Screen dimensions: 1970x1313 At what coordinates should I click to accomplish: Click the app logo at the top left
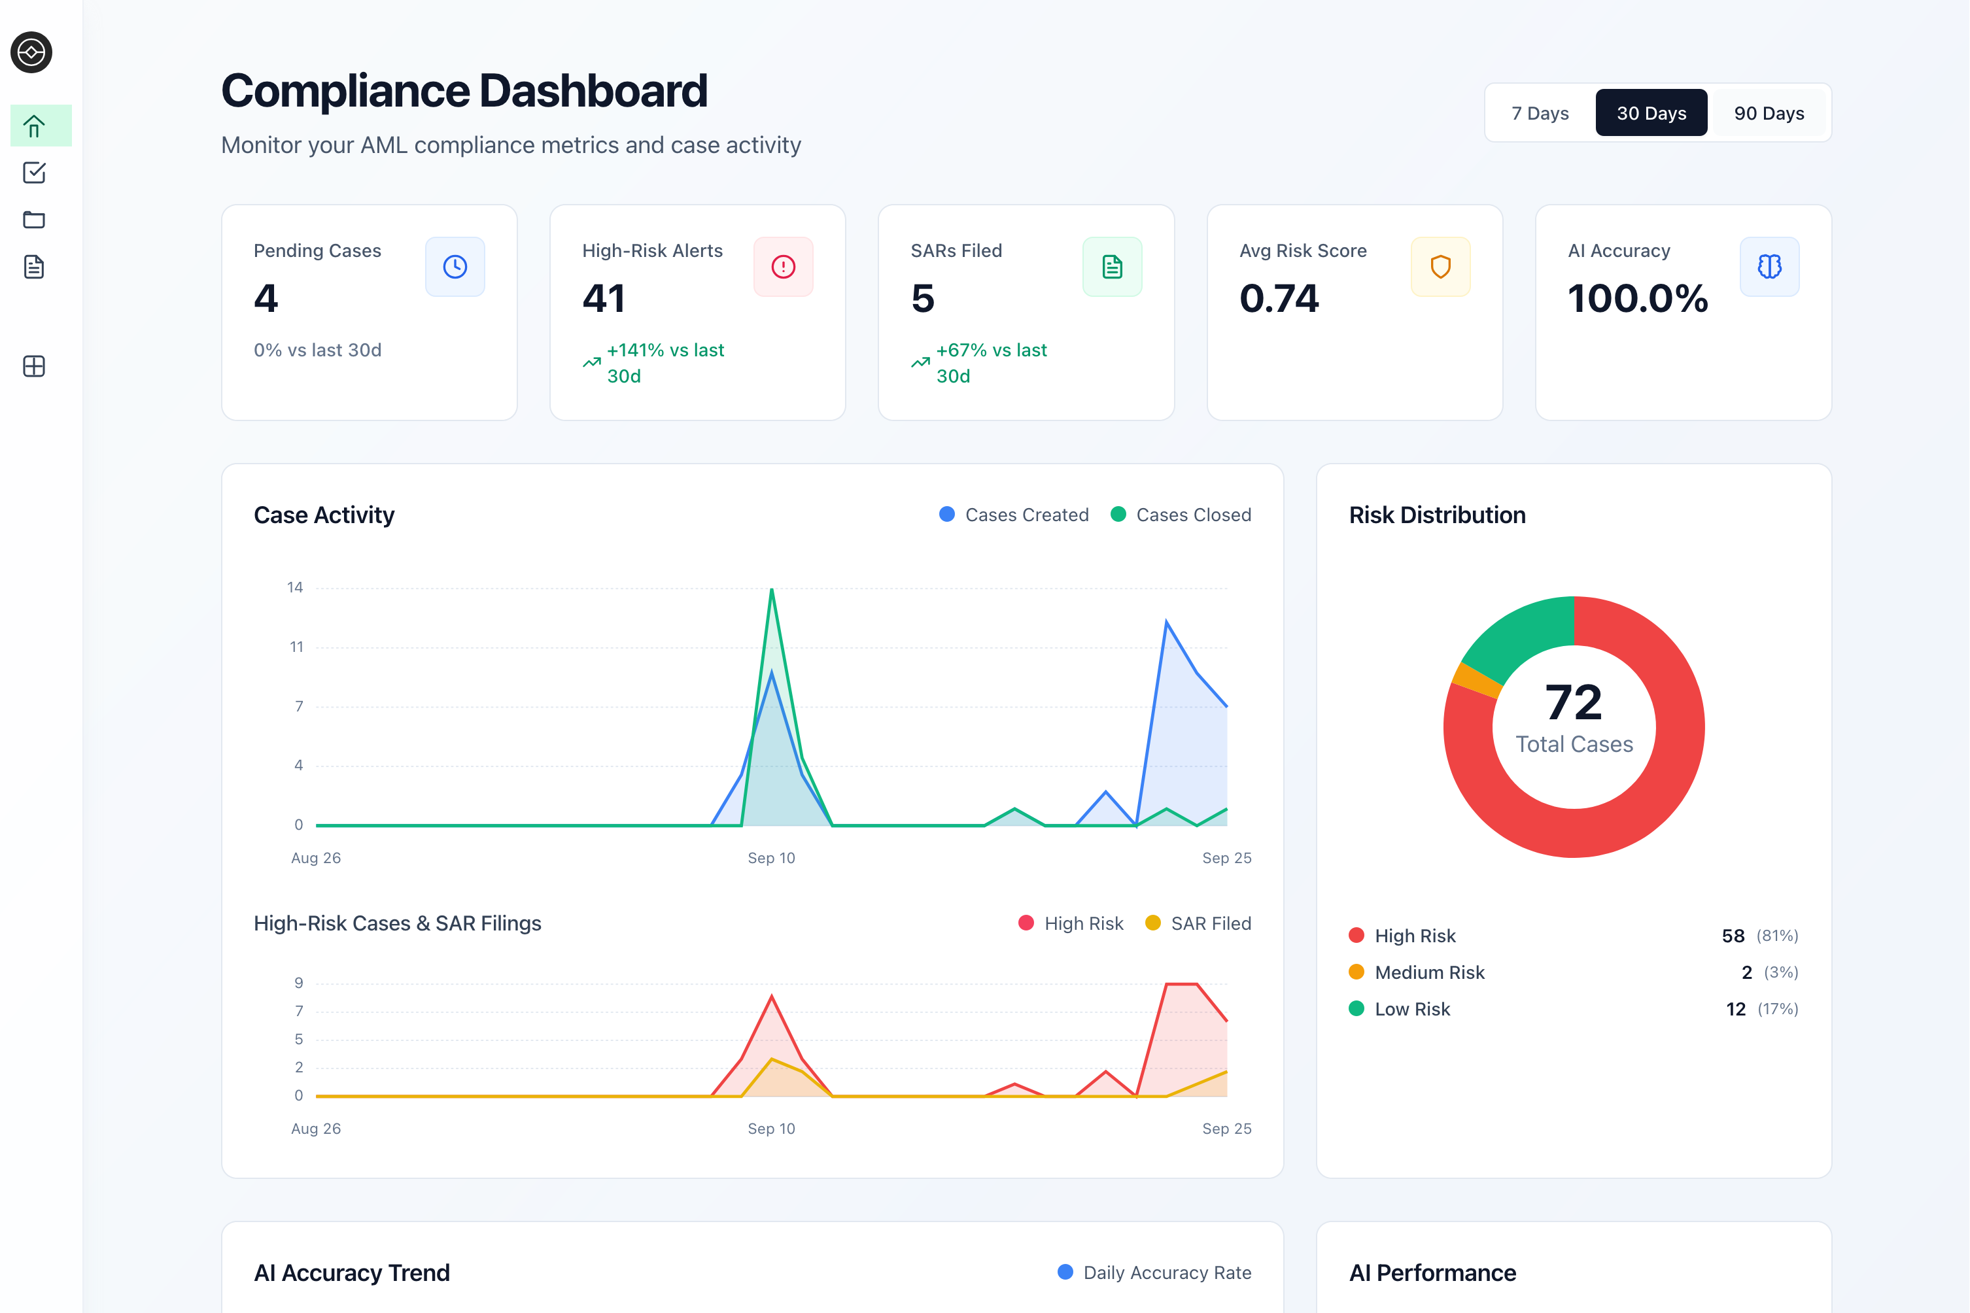tap(31, 52)
